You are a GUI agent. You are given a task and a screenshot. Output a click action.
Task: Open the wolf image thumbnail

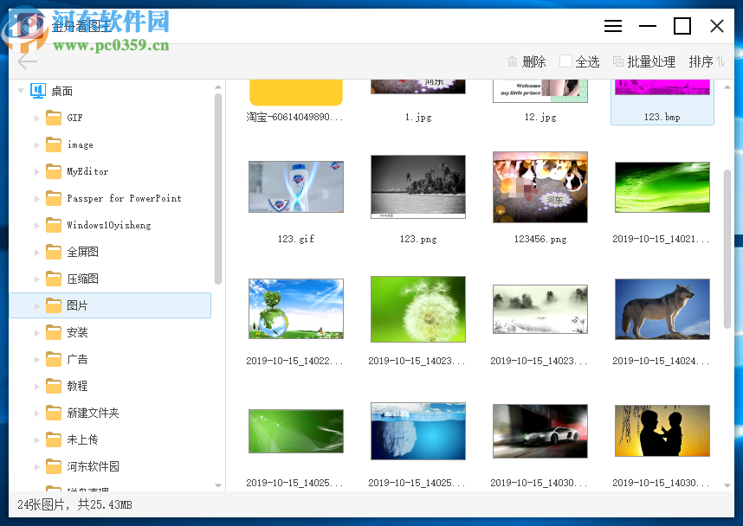[x=662, y=309]
